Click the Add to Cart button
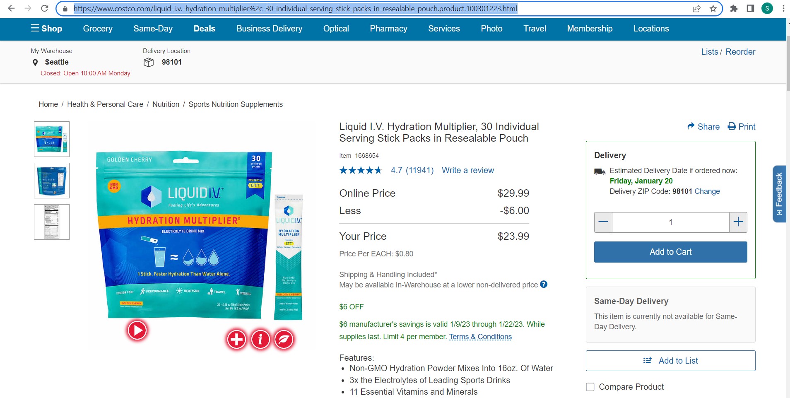 (670, 252)
